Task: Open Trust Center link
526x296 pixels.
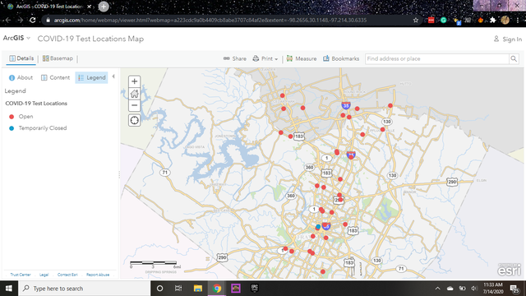Action: [21, 275]
